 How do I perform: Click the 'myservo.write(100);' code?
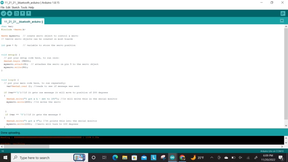(x=19, y=124)
